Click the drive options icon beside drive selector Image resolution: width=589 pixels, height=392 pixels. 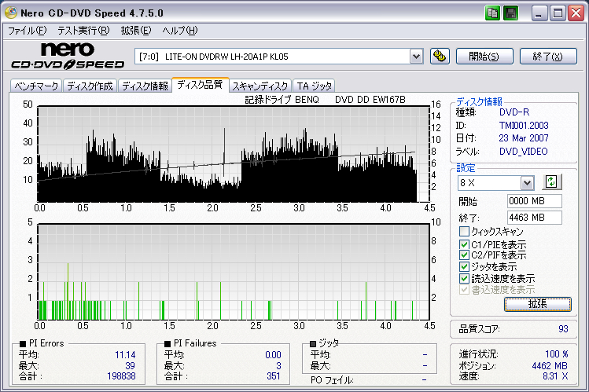point(440,57)
